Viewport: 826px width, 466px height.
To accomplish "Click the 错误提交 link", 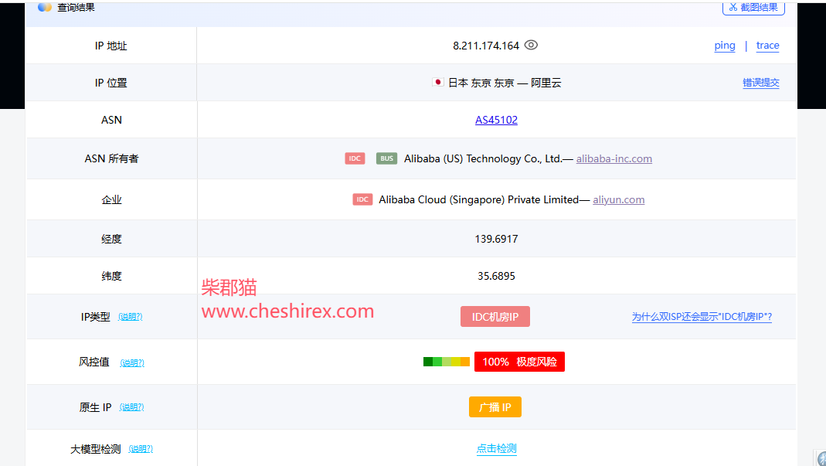I will pyautogui.click(x=760, y=82).
